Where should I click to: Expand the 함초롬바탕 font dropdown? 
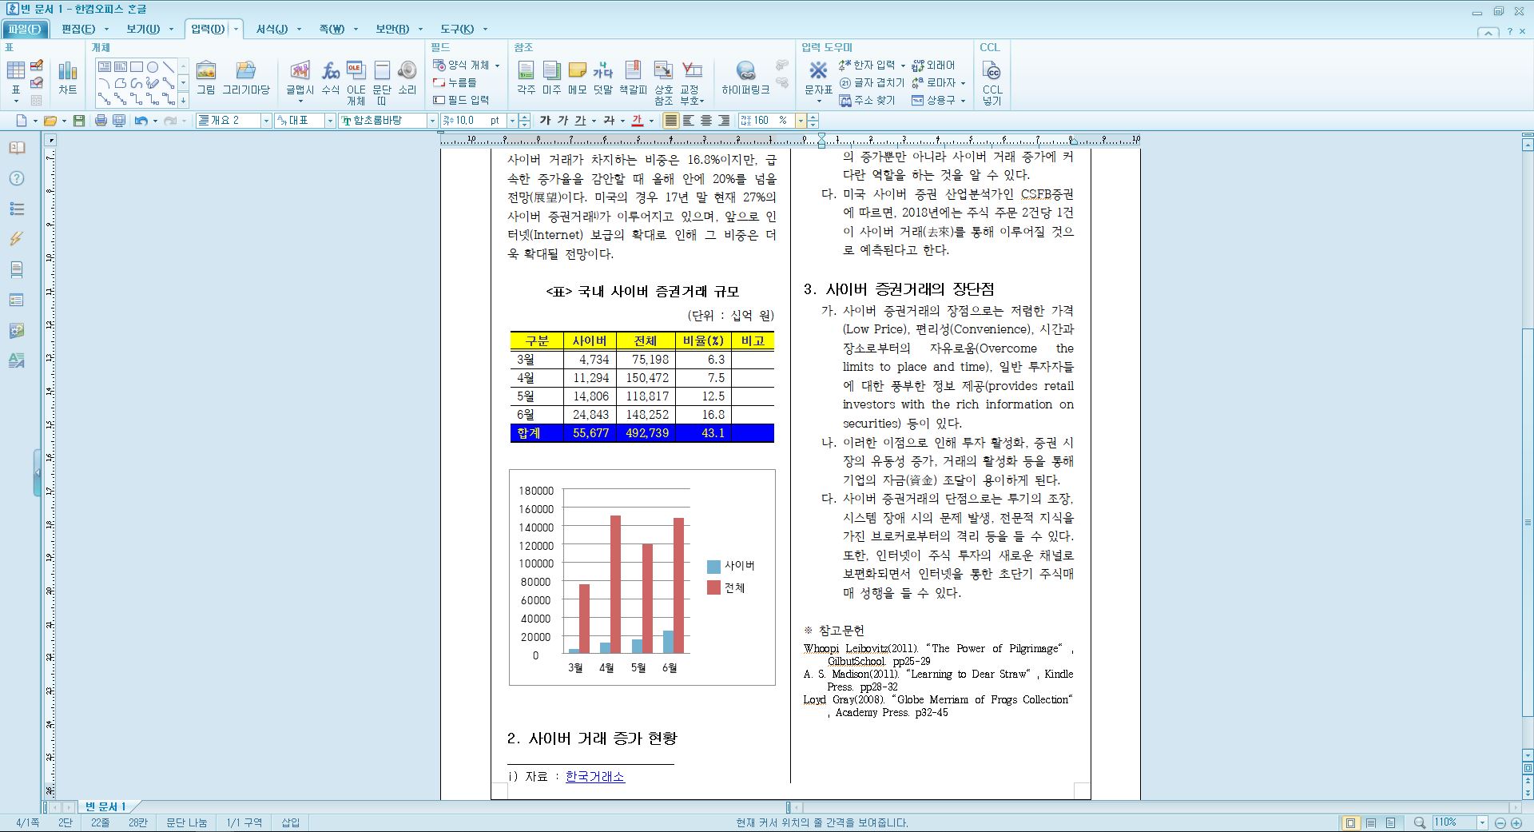[432, 121]
